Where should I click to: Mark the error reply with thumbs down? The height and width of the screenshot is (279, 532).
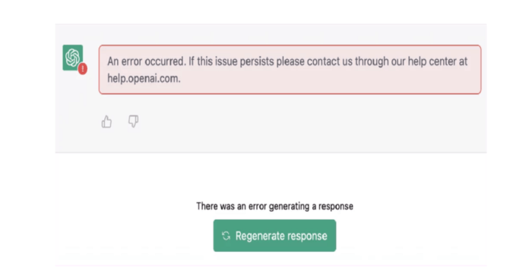click(x=133, y=121)
